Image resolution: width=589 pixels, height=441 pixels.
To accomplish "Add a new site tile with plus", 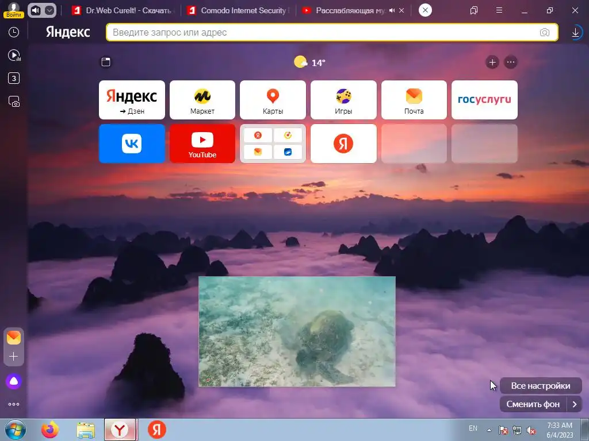I will pos(492,62).
